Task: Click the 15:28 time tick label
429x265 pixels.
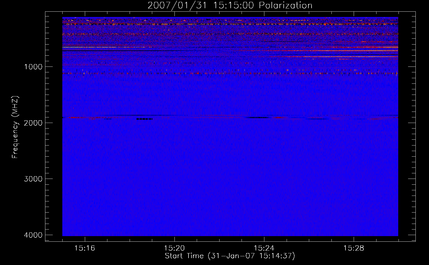Action: [x=354, y=248]
